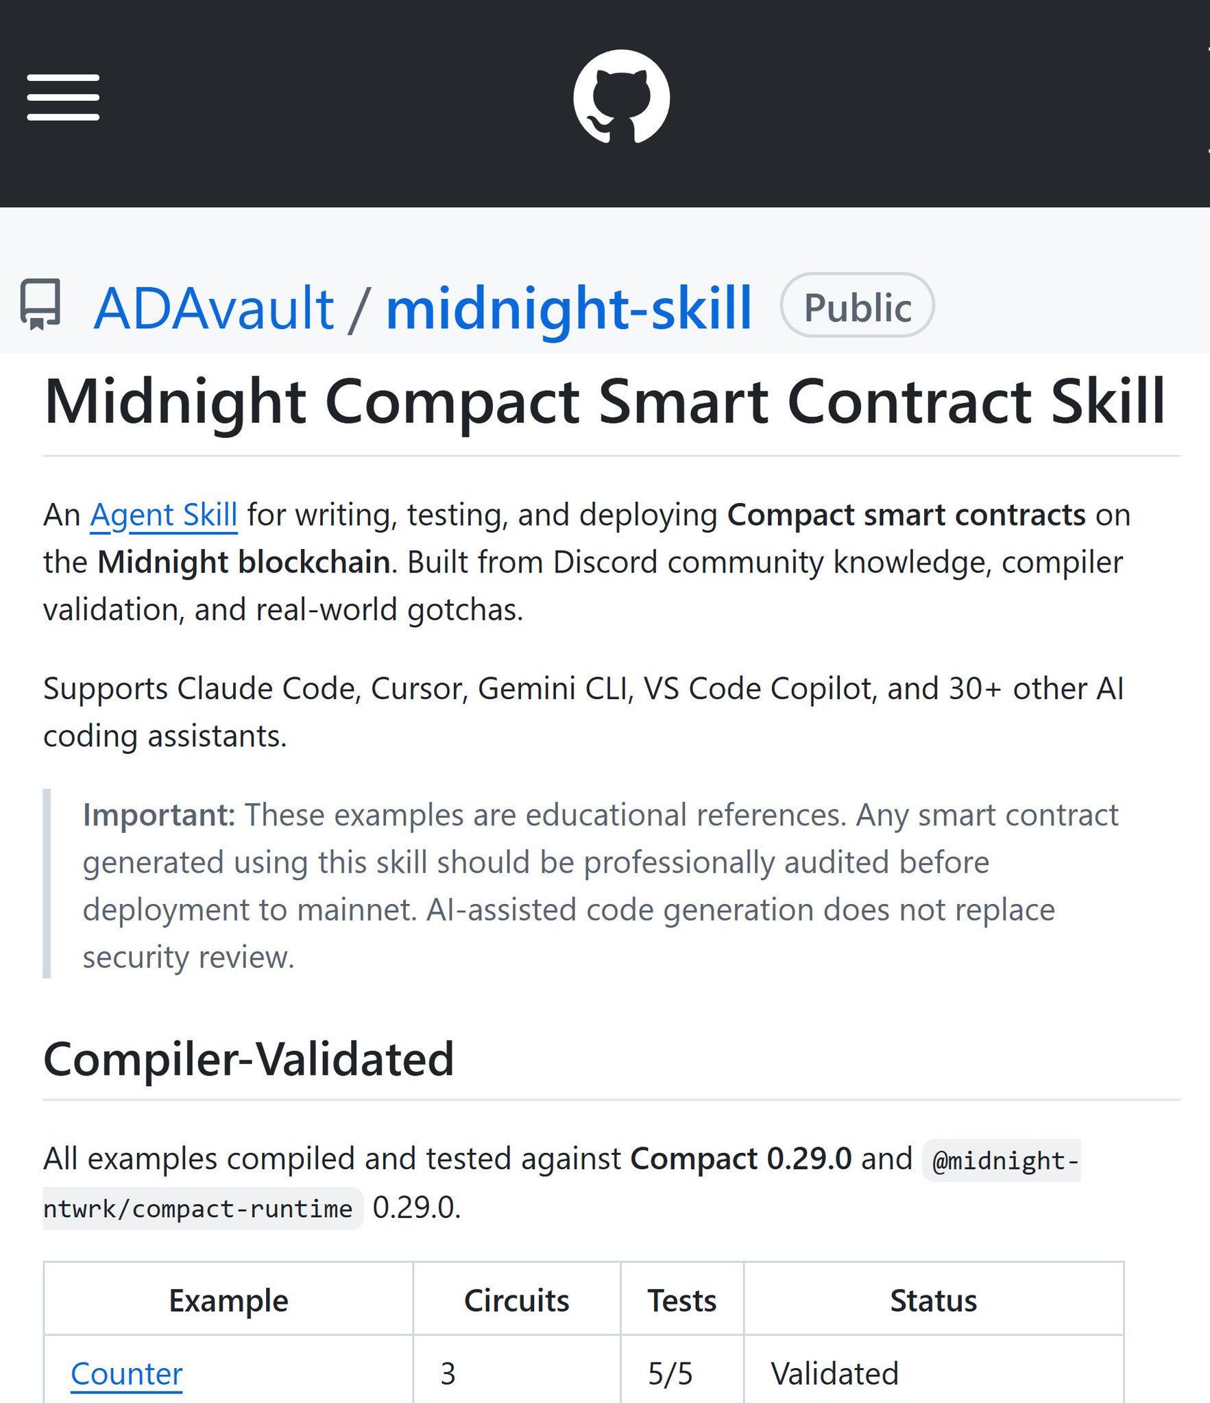Click the Validated status cell for Counter
The height and width of the screenshot is (1403, 1210).
point(834,1373)
